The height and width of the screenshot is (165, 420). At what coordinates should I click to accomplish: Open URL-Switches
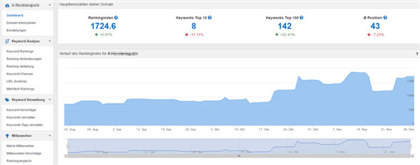tap(16, 81)
